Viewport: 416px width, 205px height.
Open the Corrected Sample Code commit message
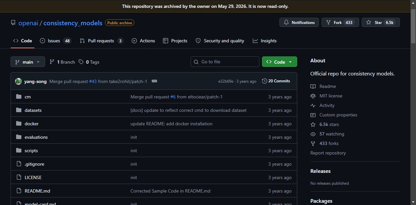click(x=170, y=191)
